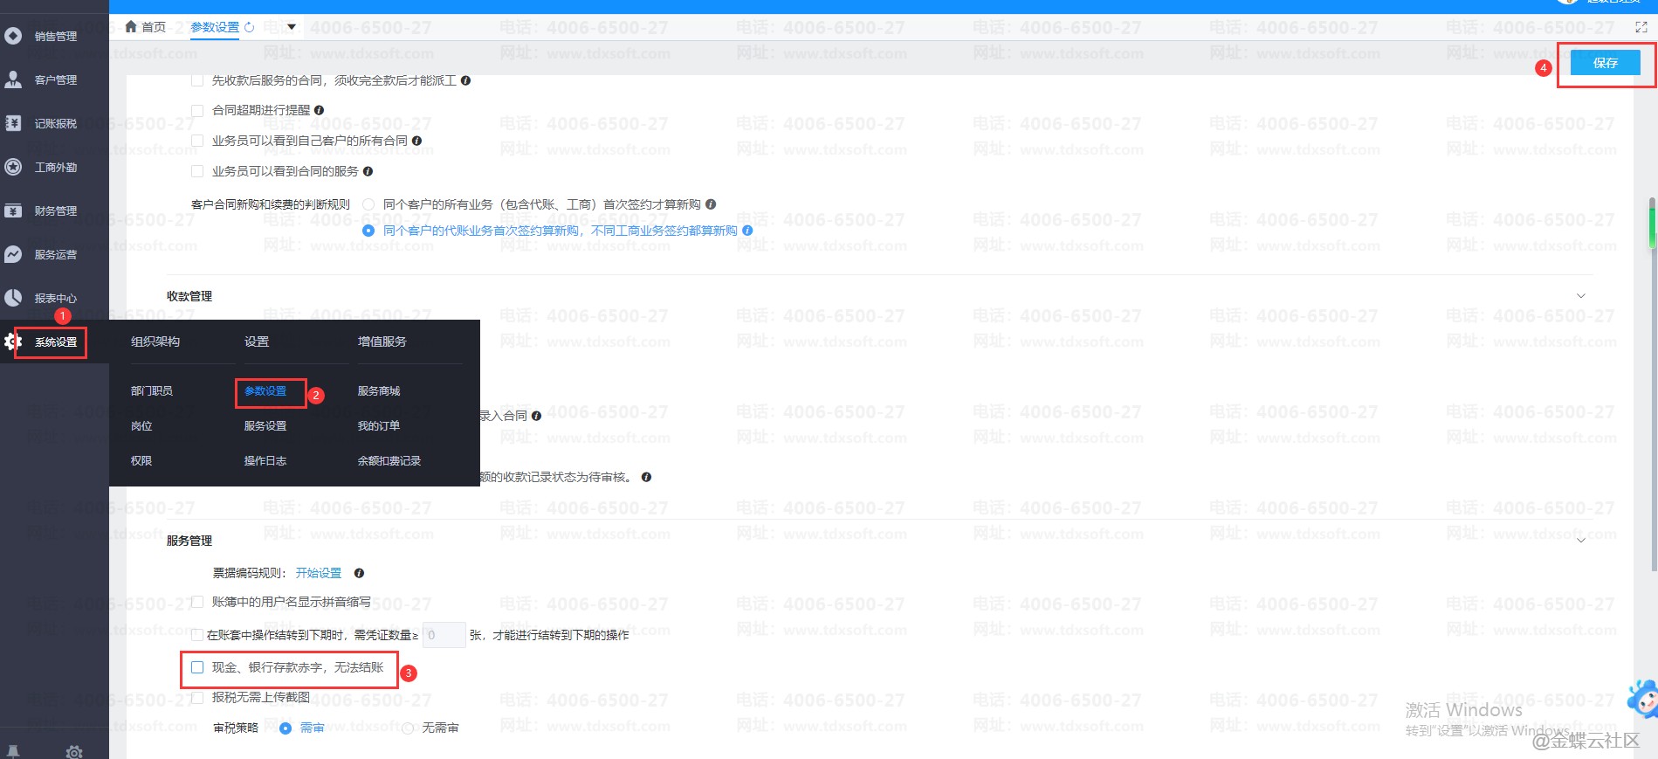Screen dimensions: 1658x759
Task: Open the tab list dropdown arrow
Action: [x=292, y=27]
